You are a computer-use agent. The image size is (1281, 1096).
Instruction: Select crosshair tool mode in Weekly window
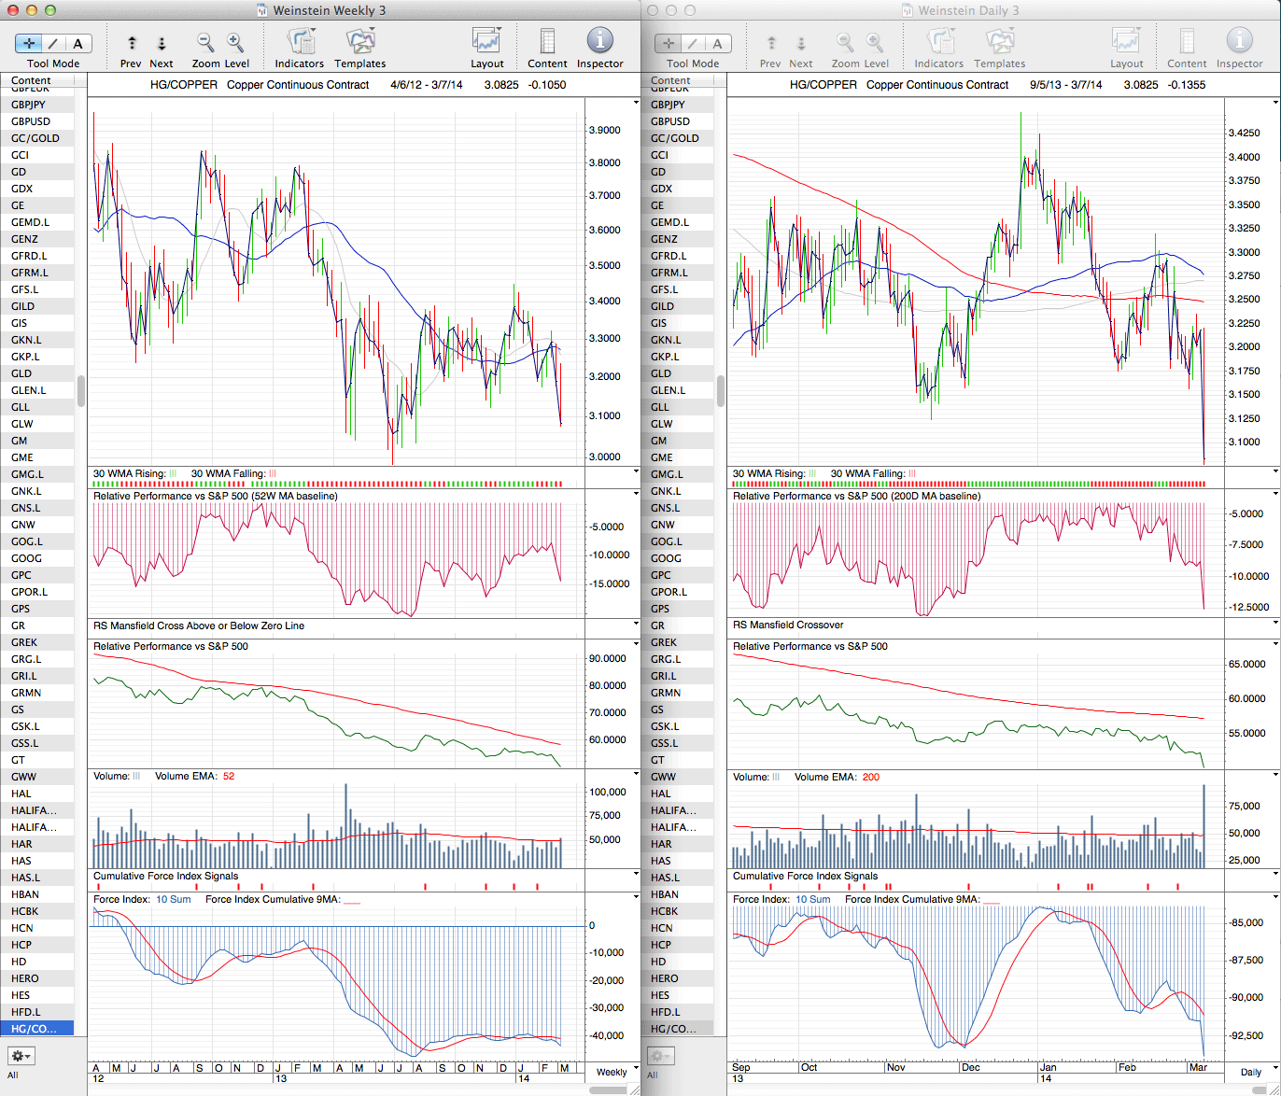click(x=30, y=43)
